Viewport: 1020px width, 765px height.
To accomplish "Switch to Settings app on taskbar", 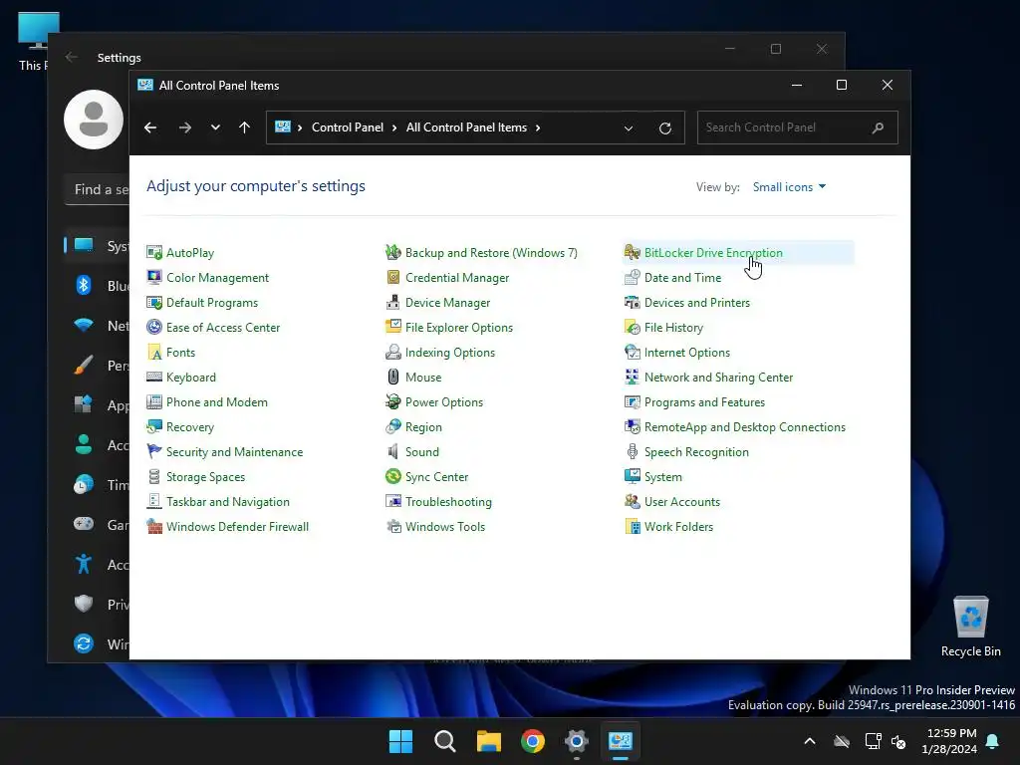I will (x=577, y=741).
